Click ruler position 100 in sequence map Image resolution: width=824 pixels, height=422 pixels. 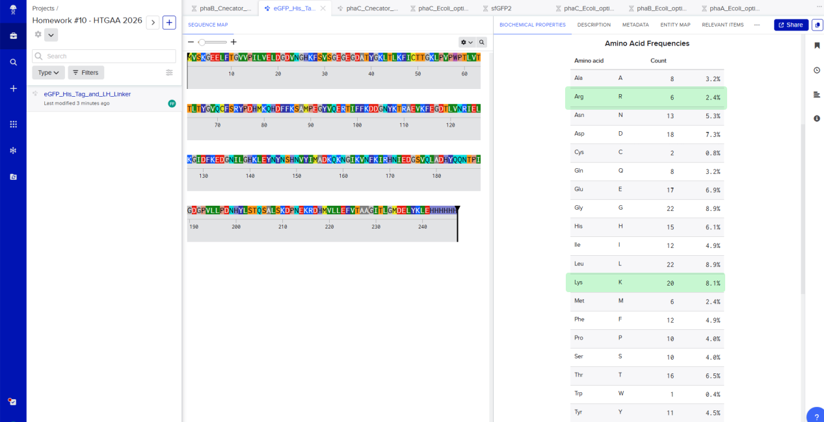click(357, 125)
